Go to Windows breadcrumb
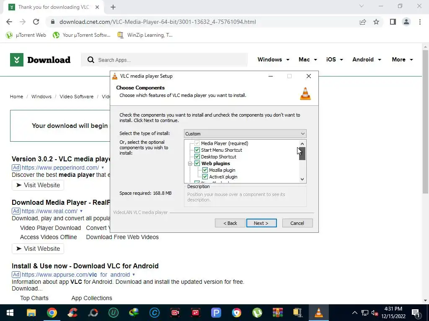 tap(41, 97)
